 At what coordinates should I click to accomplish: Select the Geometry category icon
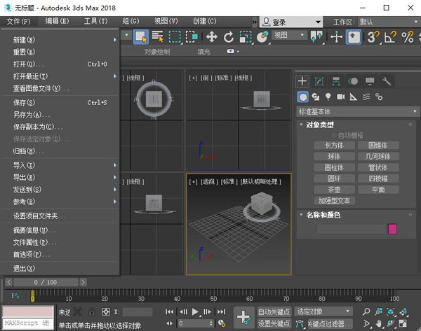pos(303,97)
